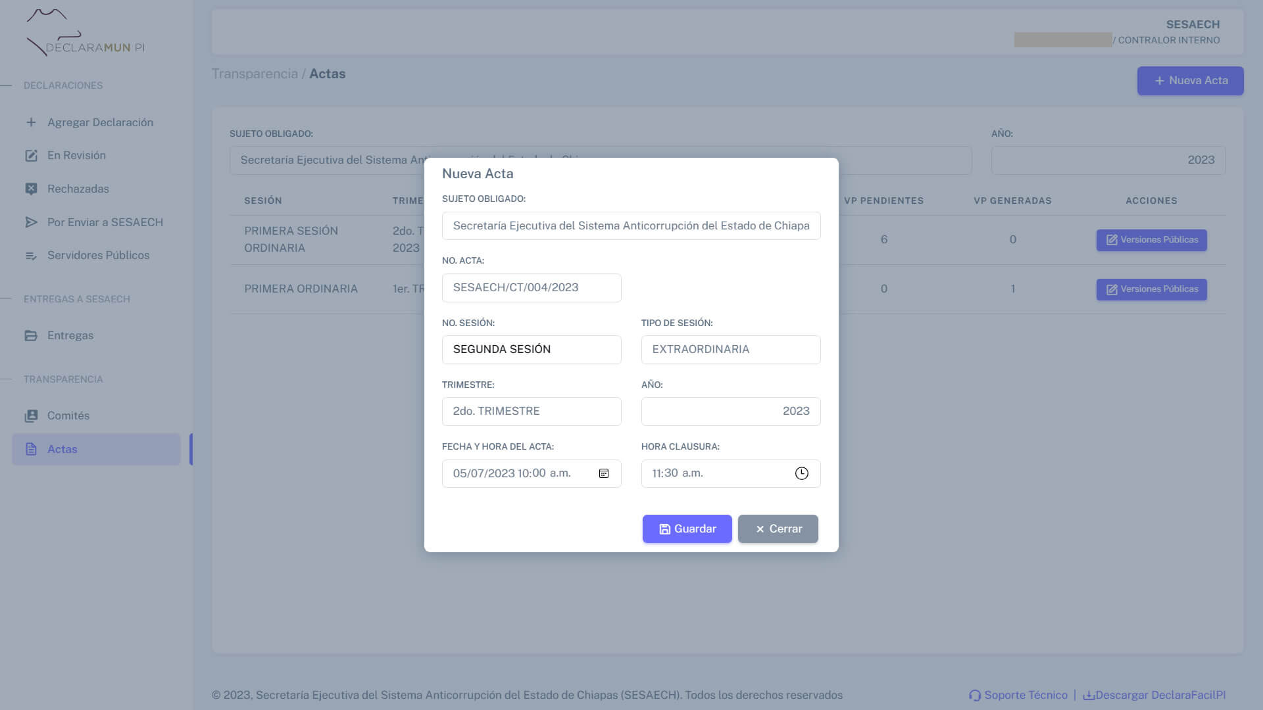
Task: Open the Sujeto Obligado field in dialog
Action: [x=631, y=226]
